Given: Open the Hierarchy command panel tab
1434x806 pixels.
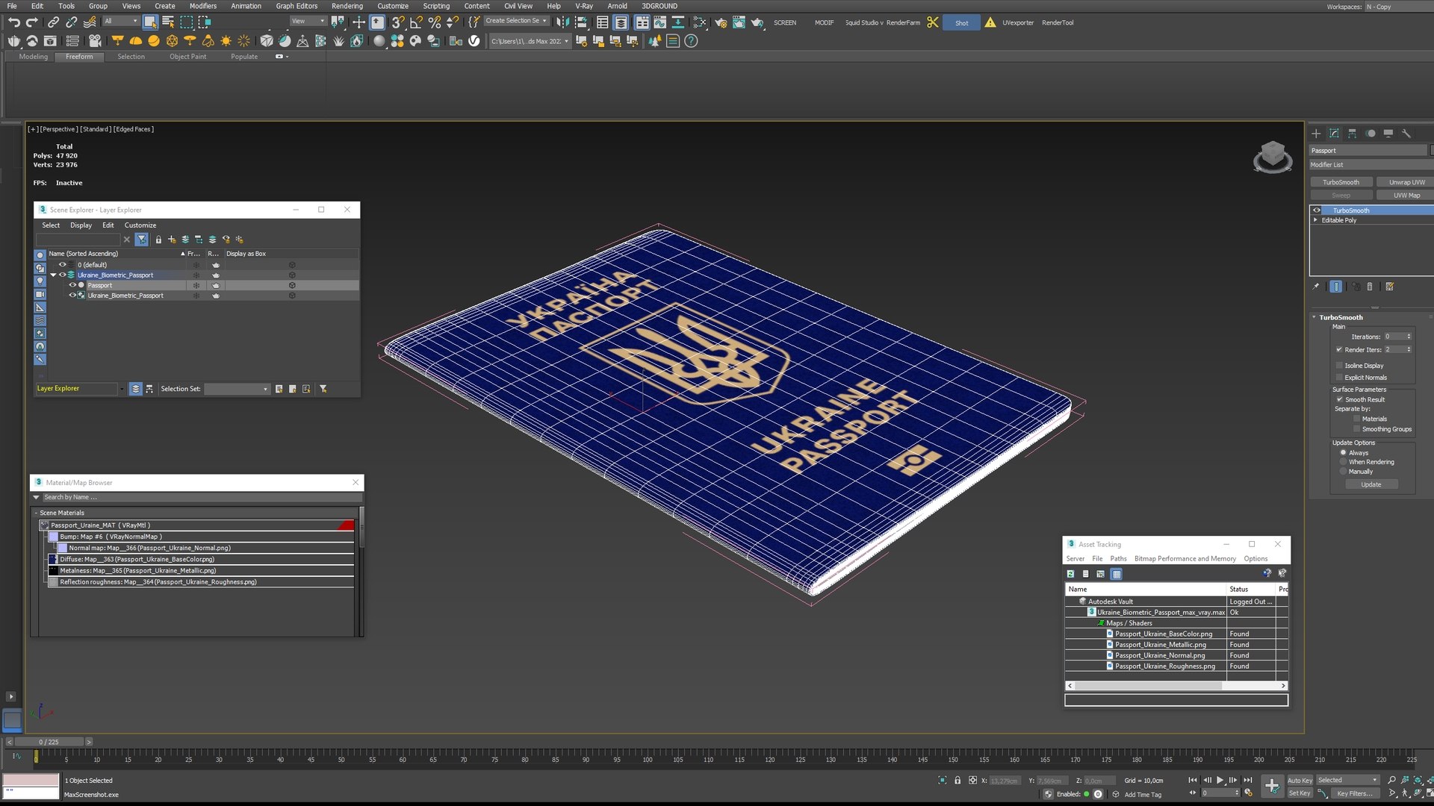Looking at the screenshot, I should tap(1352, 134).
